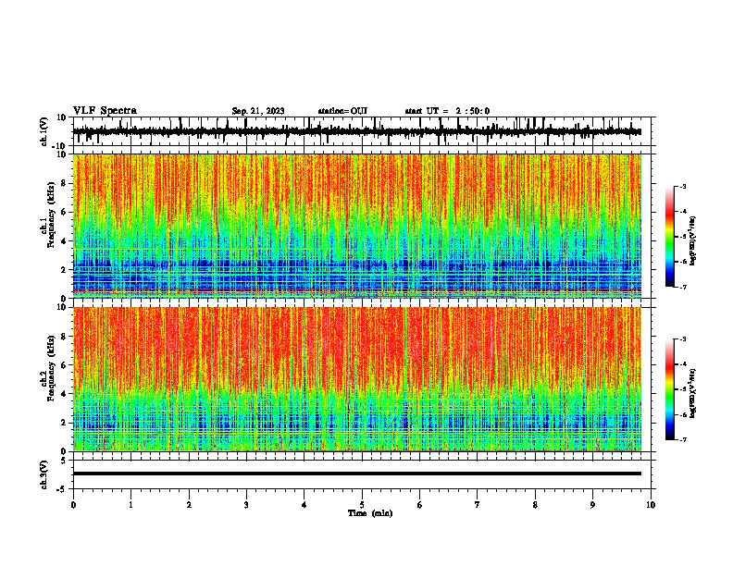Click the "8" kHz tick on ch.2 frequency axis
This screenshot has width=733, height=566.
coord(64,337)
